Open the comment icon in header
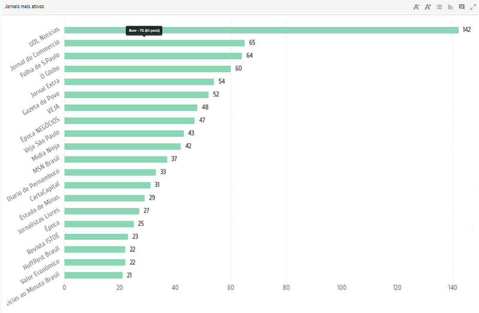Screen dimensions: 479x313 [462, 7]
